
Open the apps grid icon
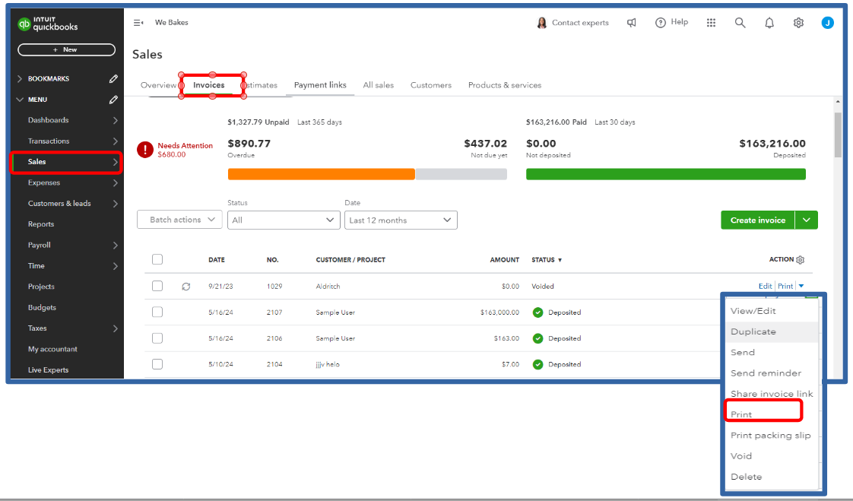click(x=711, y=23)
